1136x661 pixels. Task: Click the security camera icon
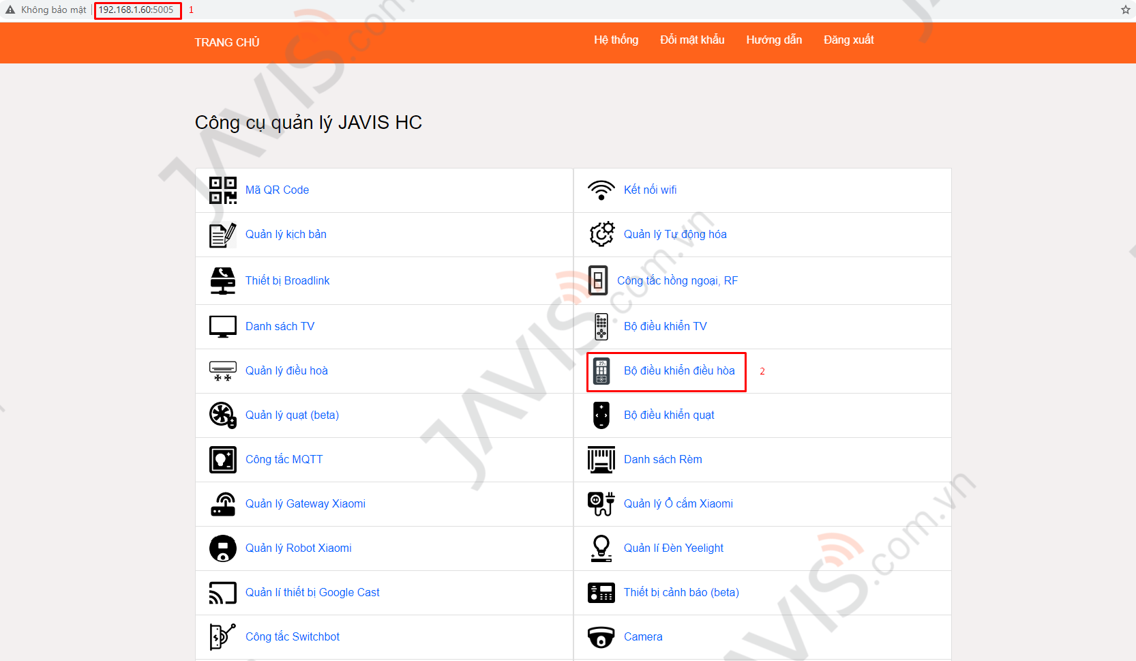(x=601, y=637)
